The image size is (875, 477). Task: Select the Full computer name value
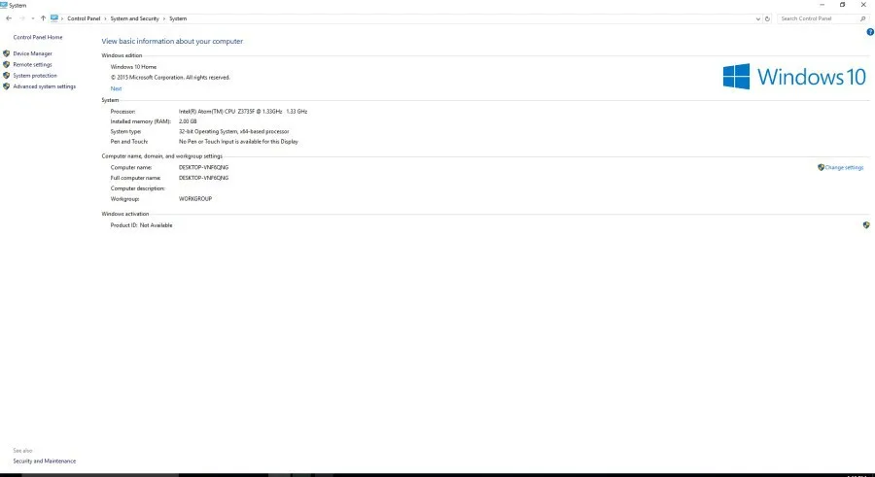[204, 178]
